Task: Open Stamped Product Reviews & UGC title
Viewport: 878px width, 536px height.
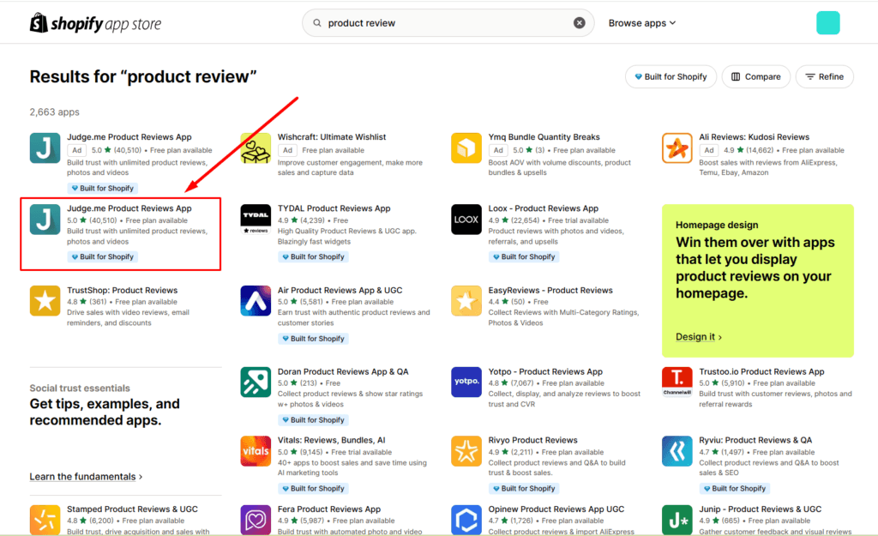Action: (133, 509)
